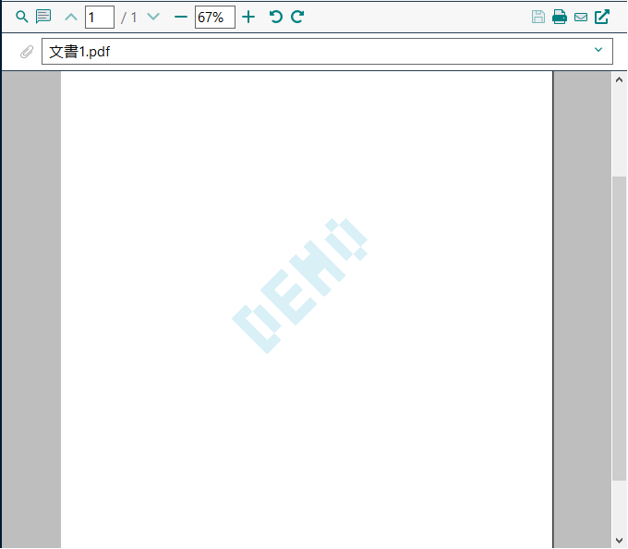
Task: Click the save (floppy disk) icon
Action: coord(538,17)
